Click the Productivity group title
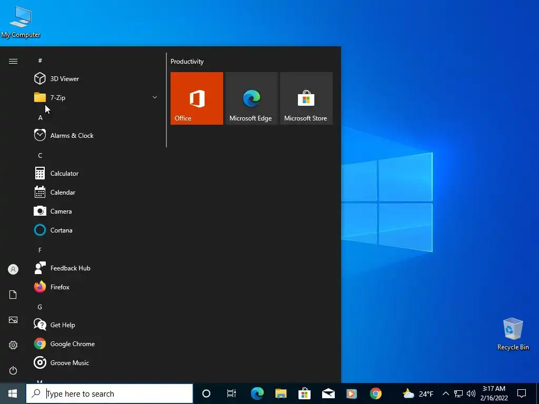This screenshot has width=539, height=404. coord(187,62)
